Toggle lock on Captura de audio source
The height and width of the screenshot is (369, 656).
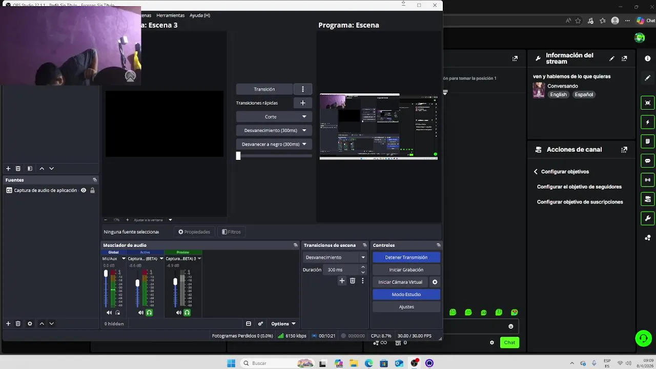(92, 190)
